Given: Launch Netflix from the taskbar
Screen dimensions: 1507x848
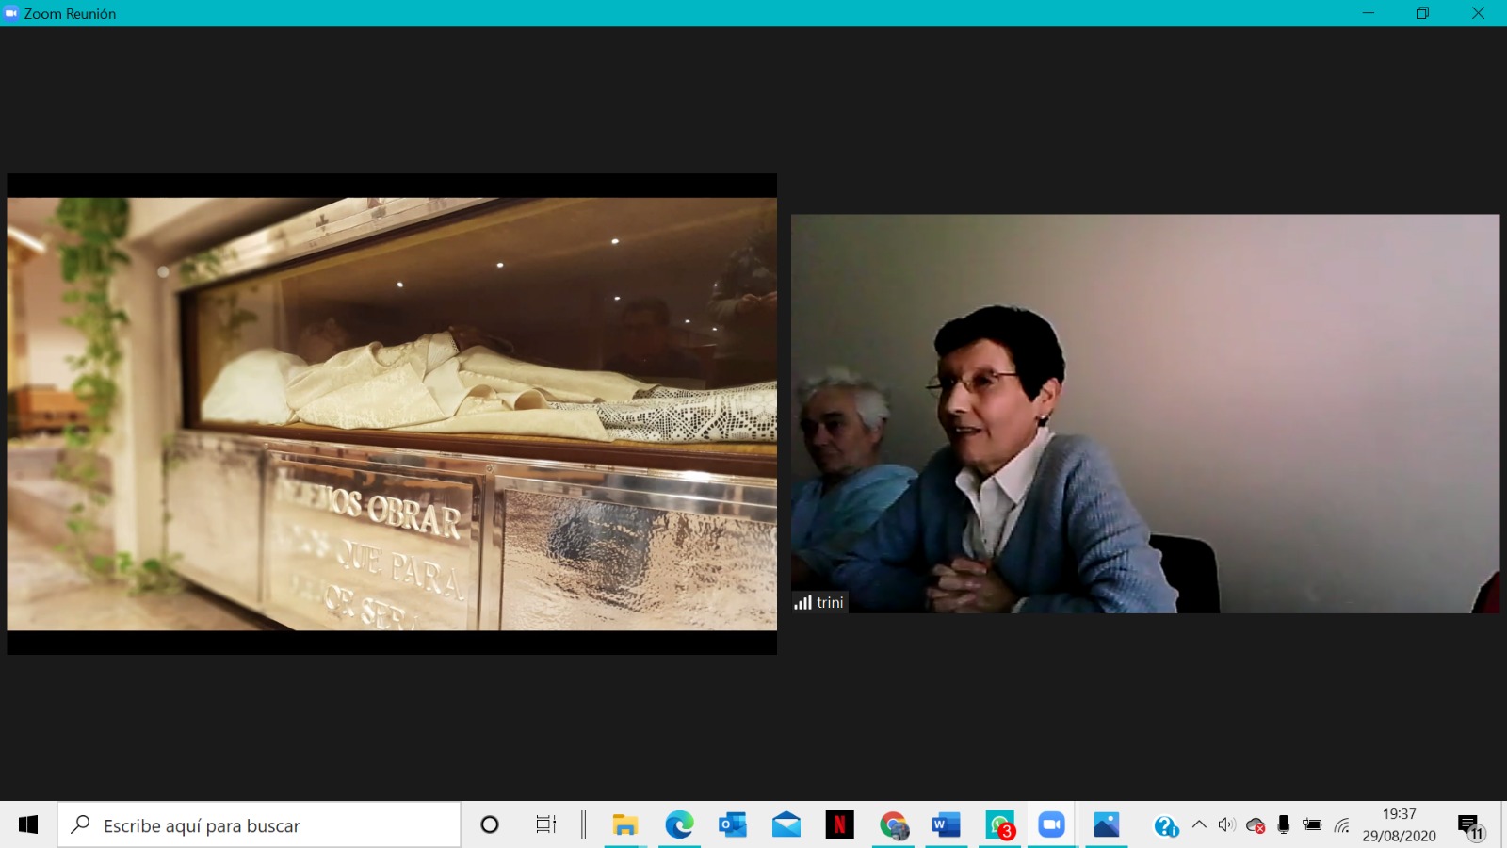Looking at the screenshot, I should pyautogui.click(x=839, y=825).
